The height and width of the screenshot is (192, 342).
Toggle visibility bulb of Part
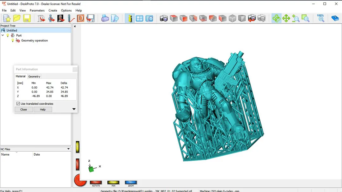(x=8, y=35)
